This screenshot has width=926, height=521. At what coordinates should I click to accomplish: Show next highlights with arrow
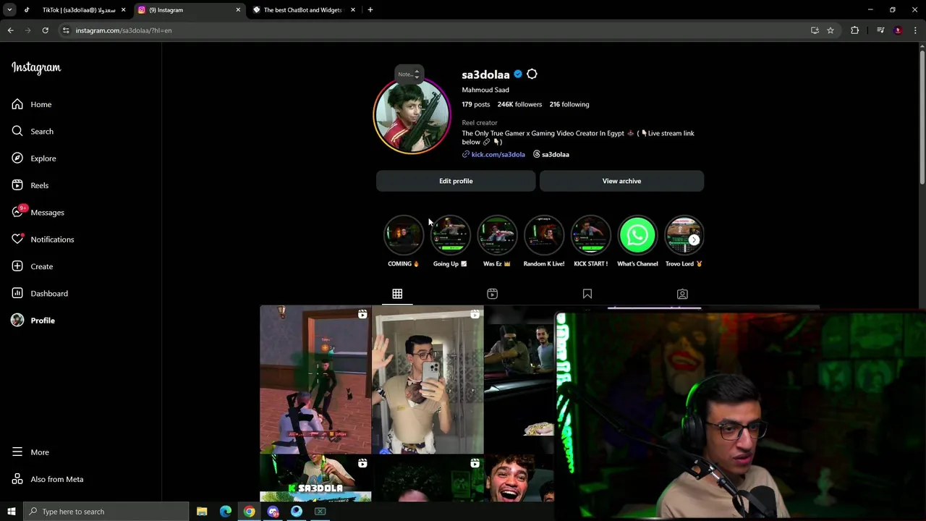694,240
